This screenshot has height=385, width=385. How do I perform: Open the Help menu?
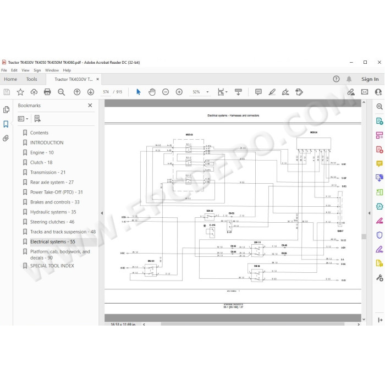(x=67, y=70)
